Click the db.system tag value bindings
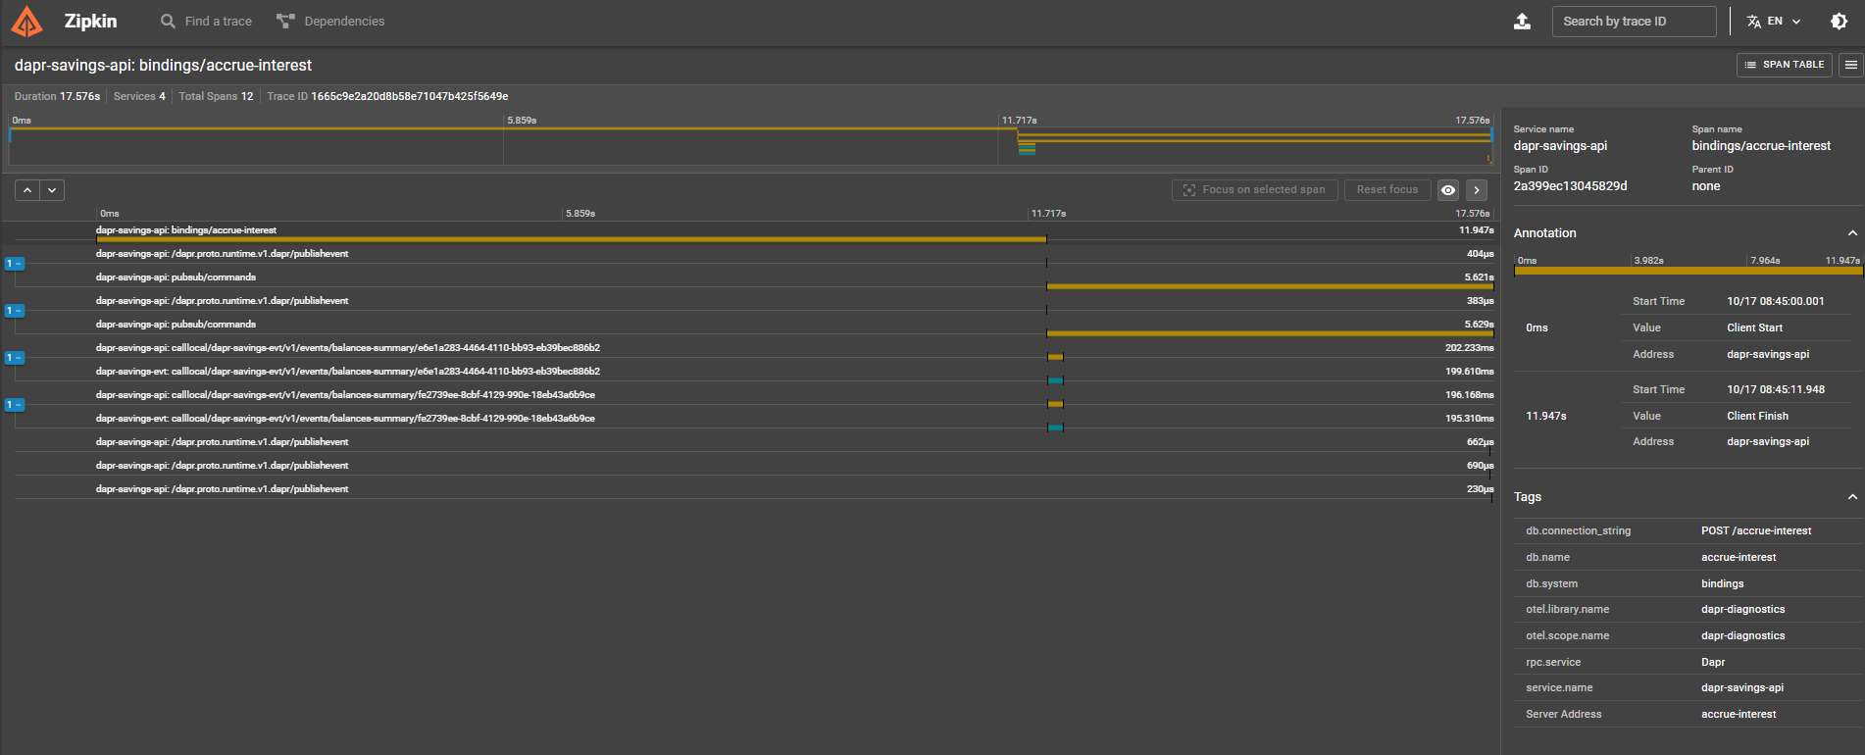 click(1722, 583)
